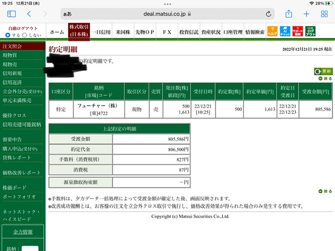Open the 情報検索 tab
Screen dimensions: 335x251
coord(255,32)
